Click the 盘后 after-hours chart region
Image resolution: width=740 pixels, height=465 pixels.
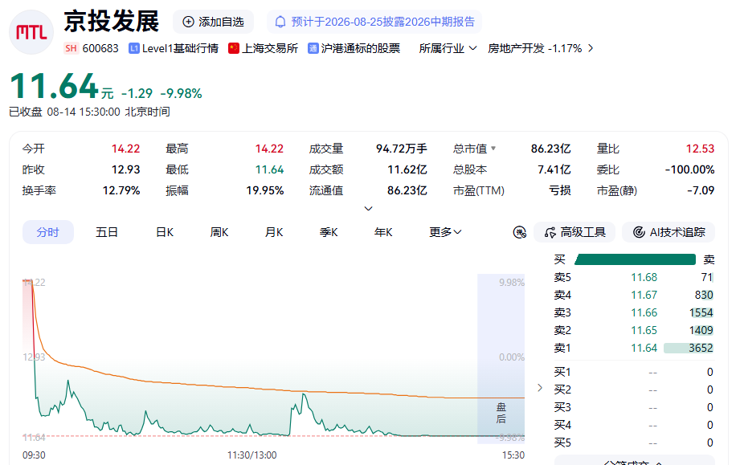tap(501, 359)
